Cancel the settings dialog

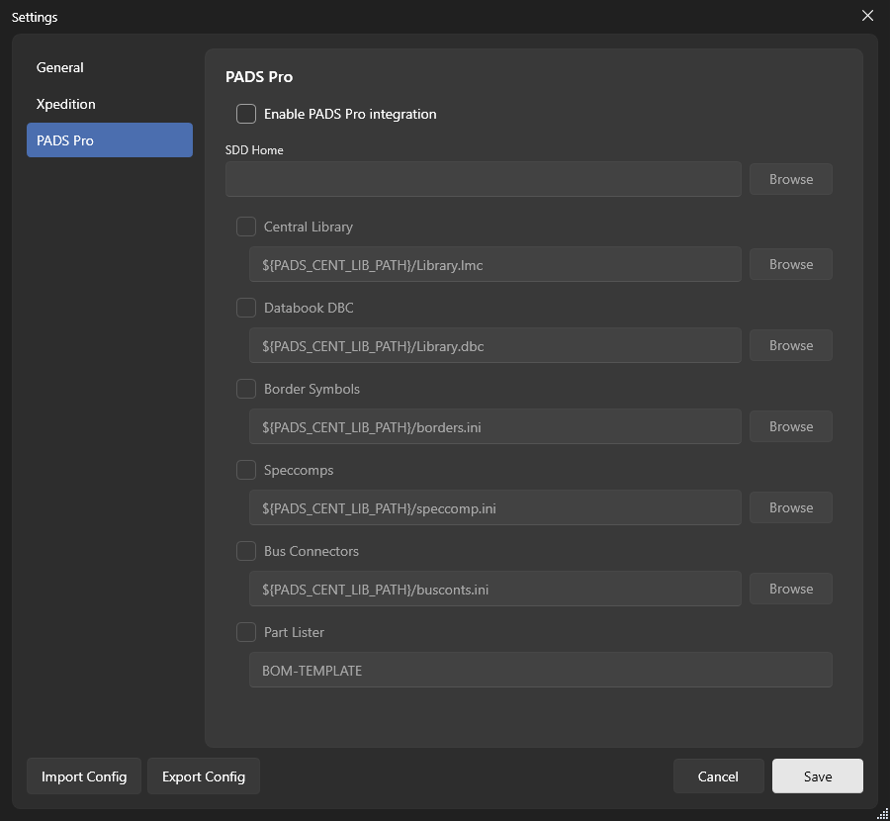[x=718, y=776]
